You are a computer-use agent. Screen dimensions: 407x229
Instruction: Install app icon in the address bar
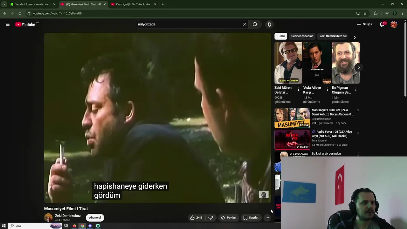tap(358, 13)
